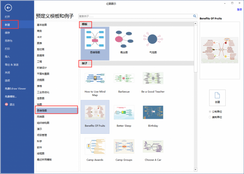Click 保存 in the sidebar
244x174 pixels.
[7, 33]
